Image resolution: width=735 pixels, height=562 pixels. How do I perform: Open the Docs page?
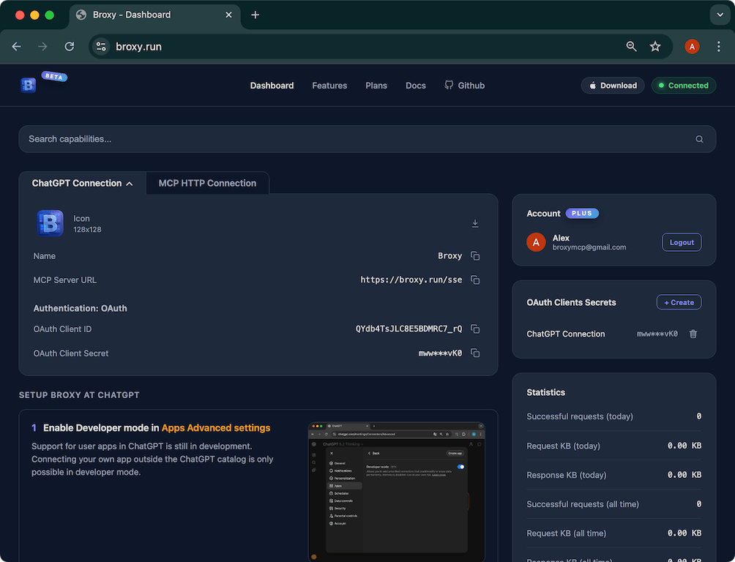pyautogui.click(x=415, y=85)
